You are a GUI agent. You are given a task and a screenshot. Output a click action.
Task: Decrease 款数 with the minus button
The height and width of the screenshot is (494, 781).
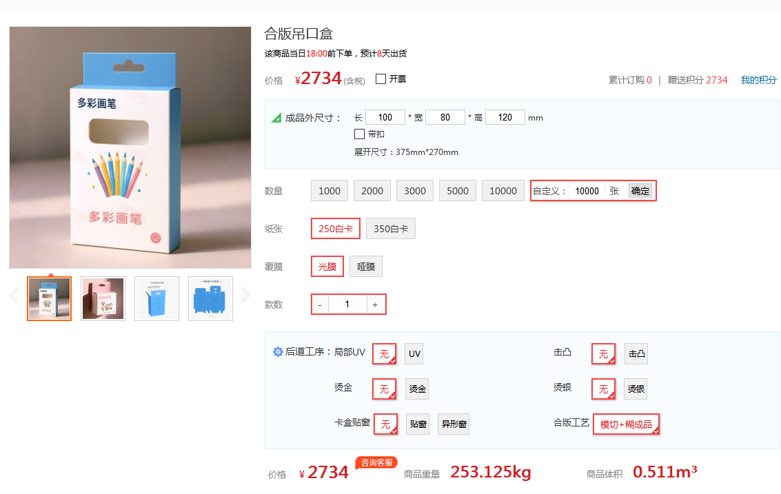click(x=320, y=305)
